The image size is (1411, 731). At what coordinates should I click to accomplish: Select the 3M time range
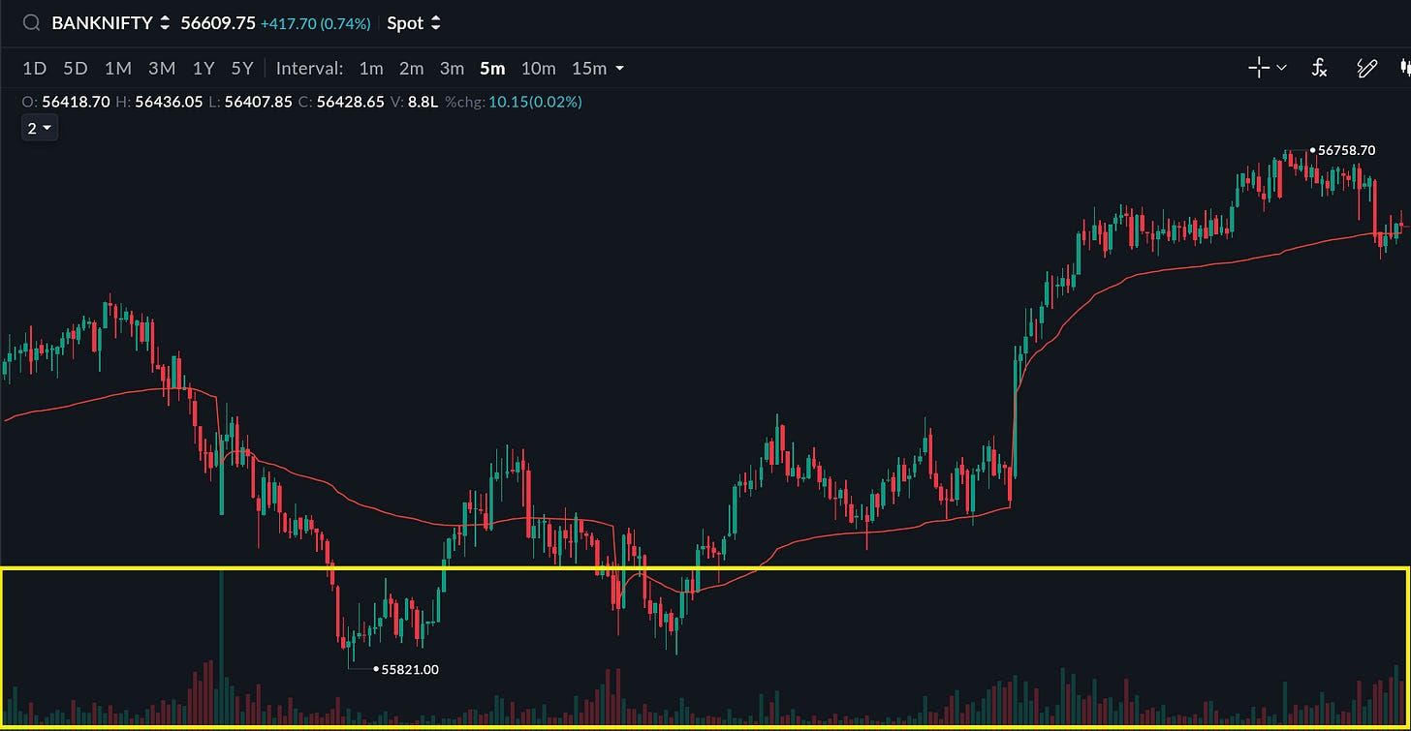(161, 69)
